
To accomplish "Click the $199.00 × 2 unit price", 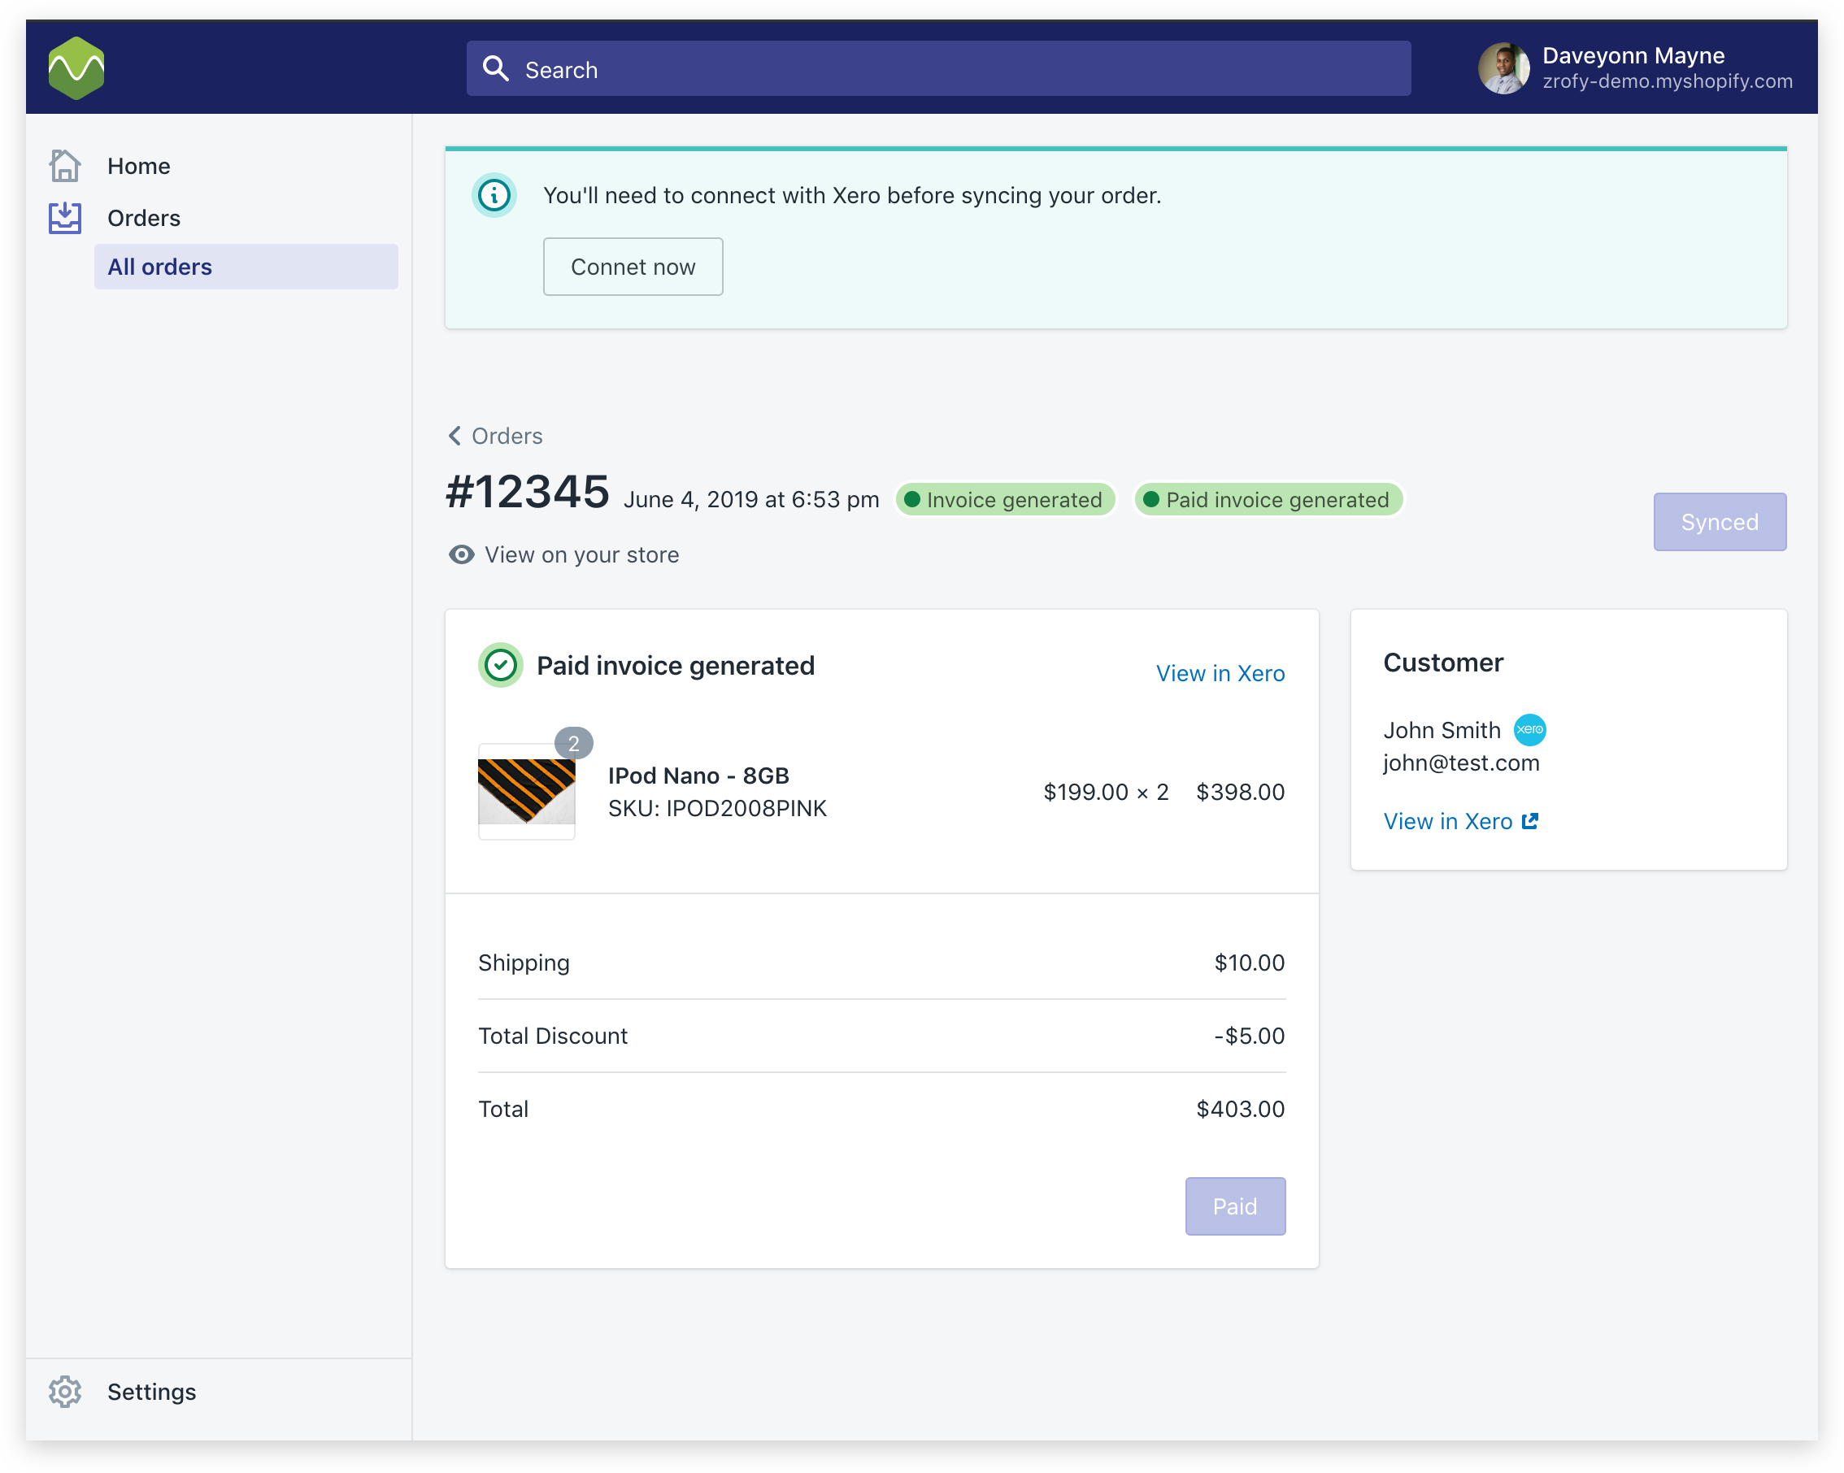I will click(x=1106, y=792).
